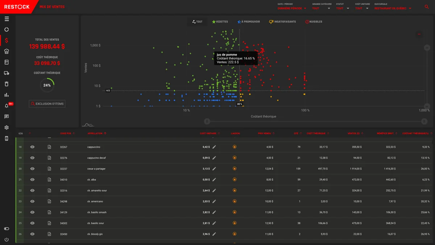Sort table by Appellation column
435x245 pixels.
click(x=97, y=134)
